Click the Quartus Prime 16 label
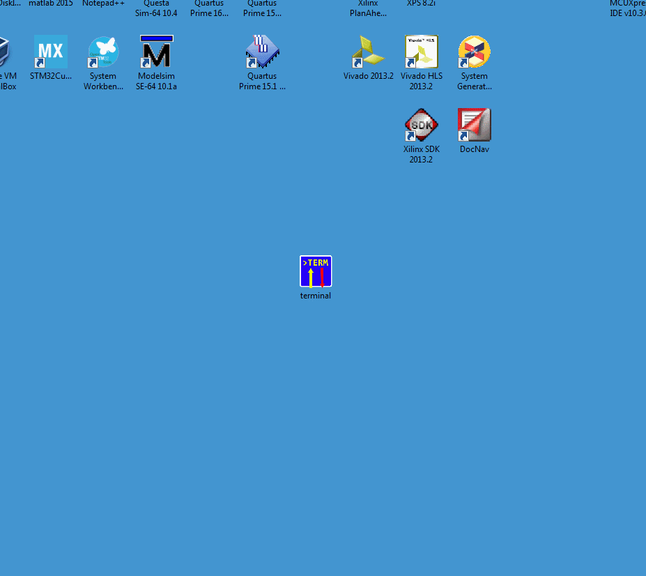The image size is (646, 576). (209, 8)
